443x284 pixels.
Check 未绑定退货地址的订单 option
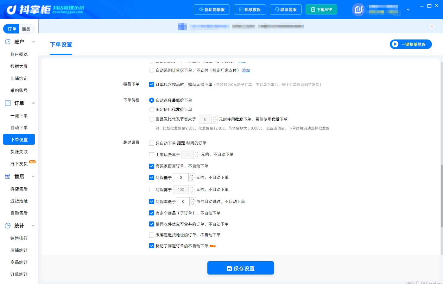(x=152, y=235)
